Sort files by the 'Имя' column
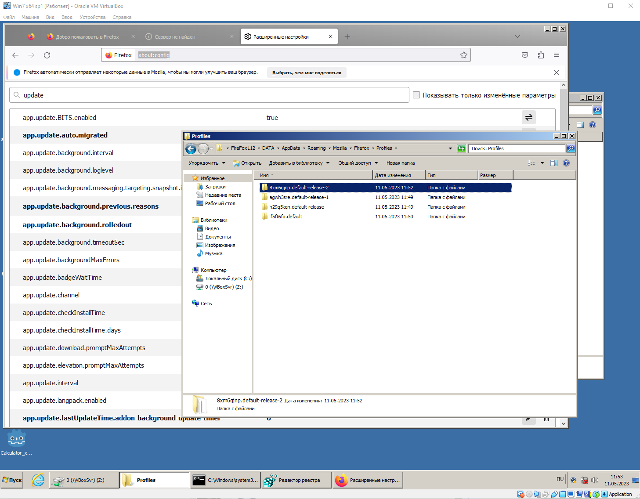Image resolution: width=640 pixels, height=499 pixels. [x=313, y=175]
